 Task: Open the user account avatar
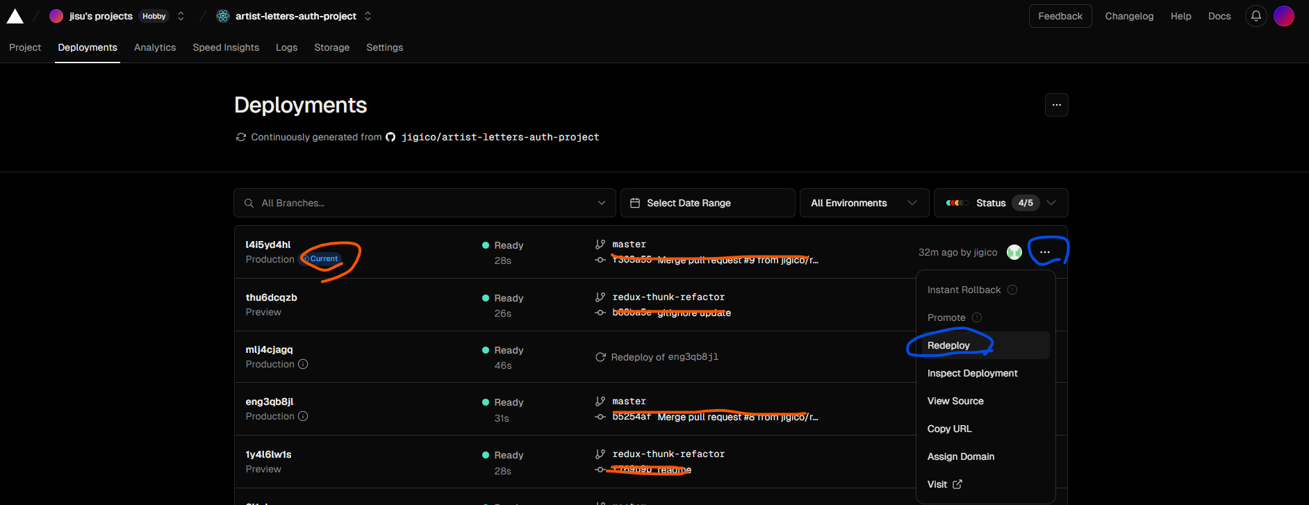1284,16
